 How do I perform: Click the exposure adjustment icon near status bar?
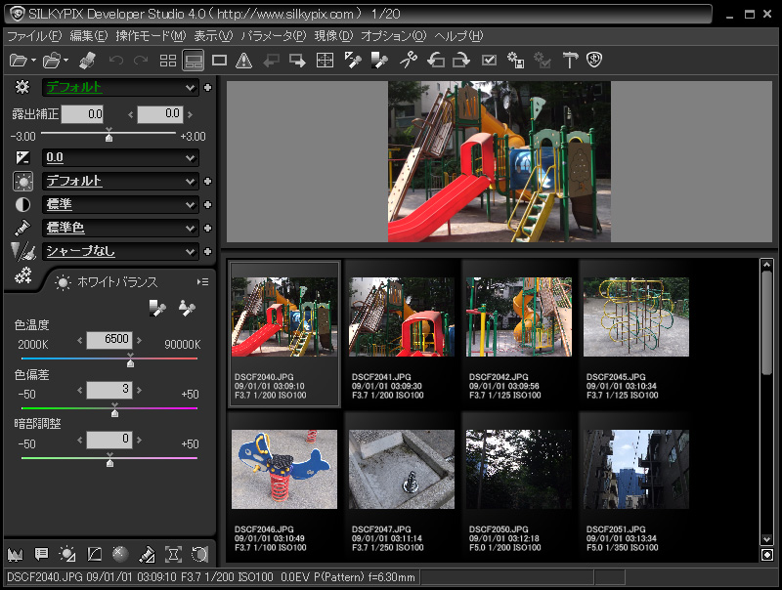click(67, 554)
